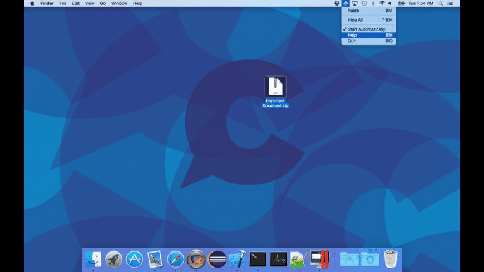Open the App Store Dock icon

134,259
